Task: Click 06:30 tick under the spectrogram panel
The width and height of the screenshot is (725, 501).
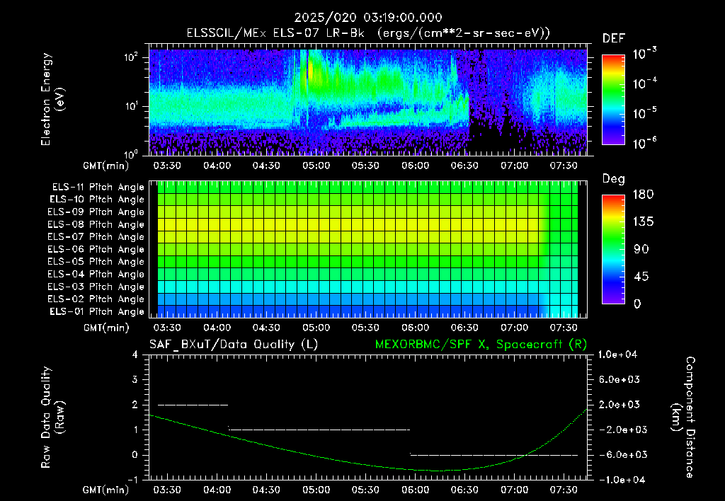Action: 464,166
